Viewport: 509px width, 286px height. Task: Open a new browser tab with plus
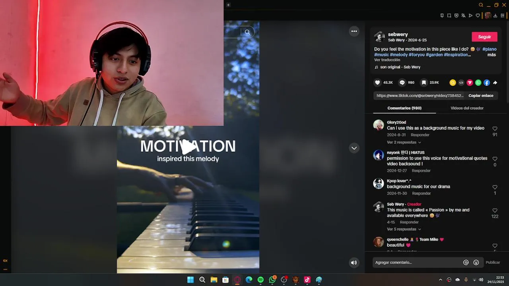tap(228, 5)
